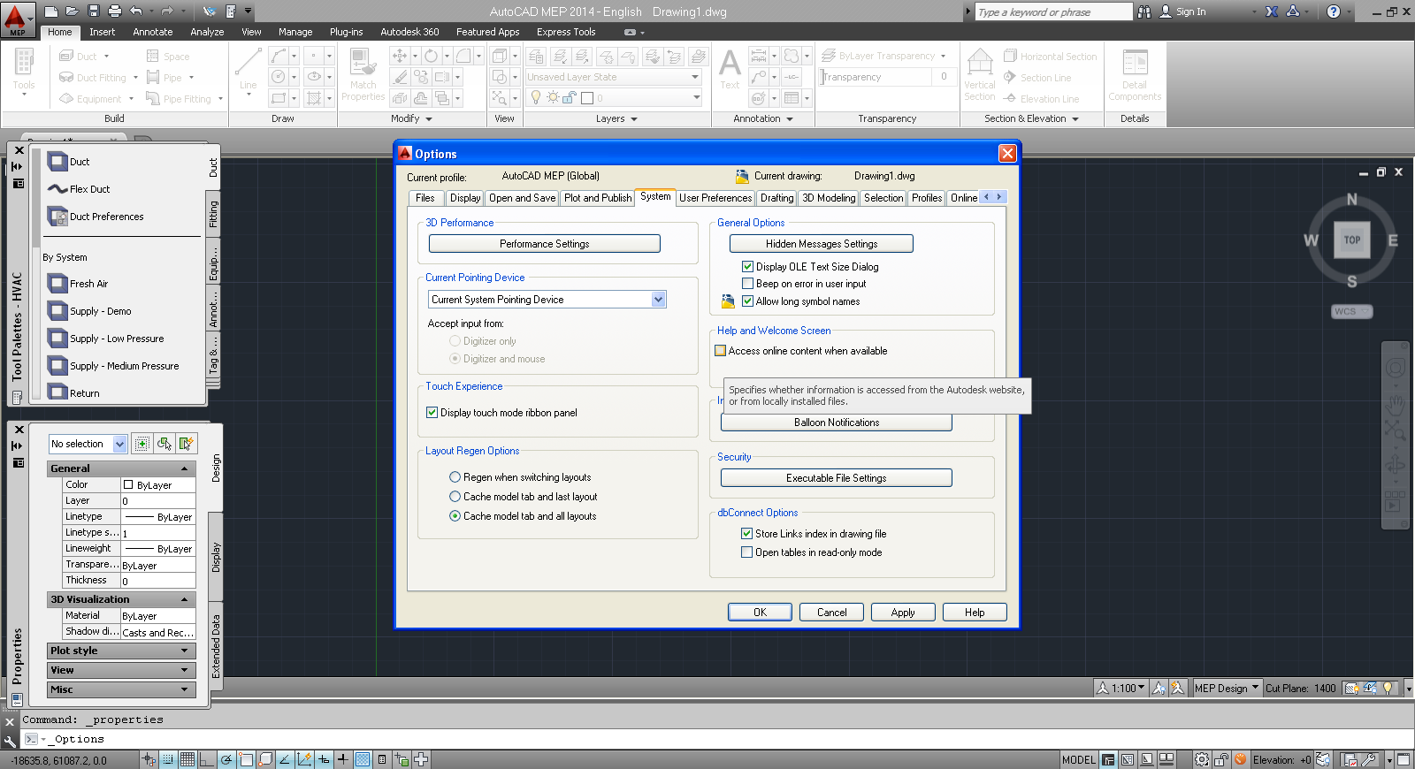Open the MEP Design display configuration dropdown
Viewport: 1415px width, 769px height.
[1227, 688]
